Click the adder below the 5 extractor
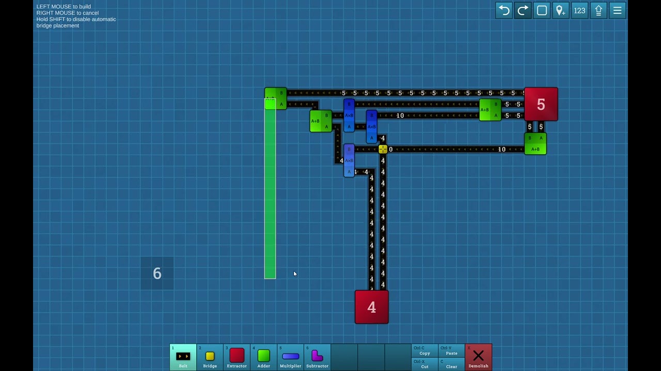Viewport: 661px width, 371px height. (536, 144)
